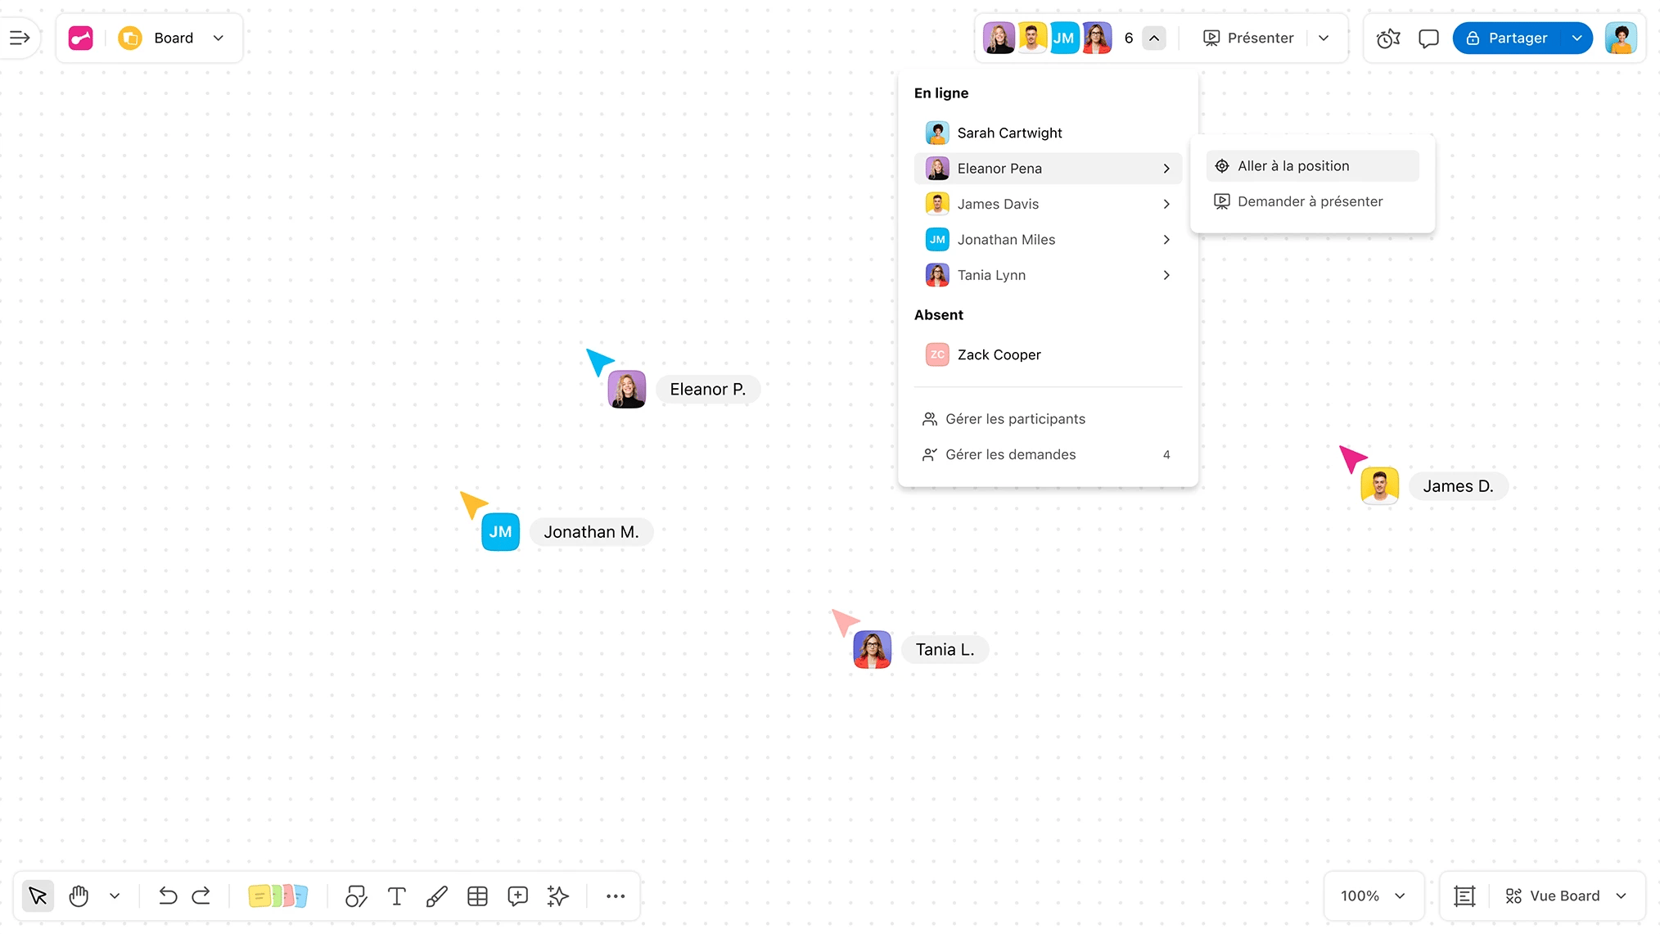This screenshot has width=1660, height=934.
Task: Pick the sticky notes color stack
Action: pyautogui.click(x=278, y=896)
